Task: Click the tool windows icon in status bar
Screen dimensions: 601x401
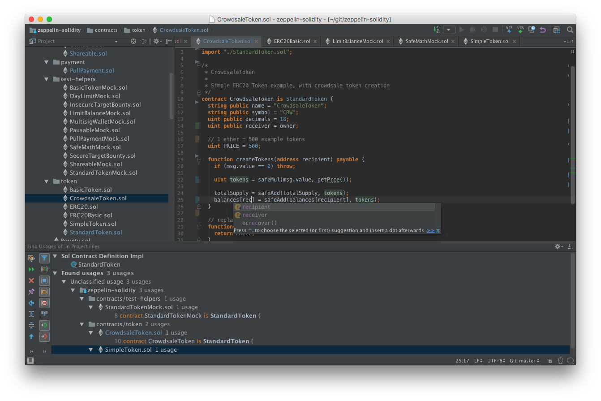Action: click(30, 361)
